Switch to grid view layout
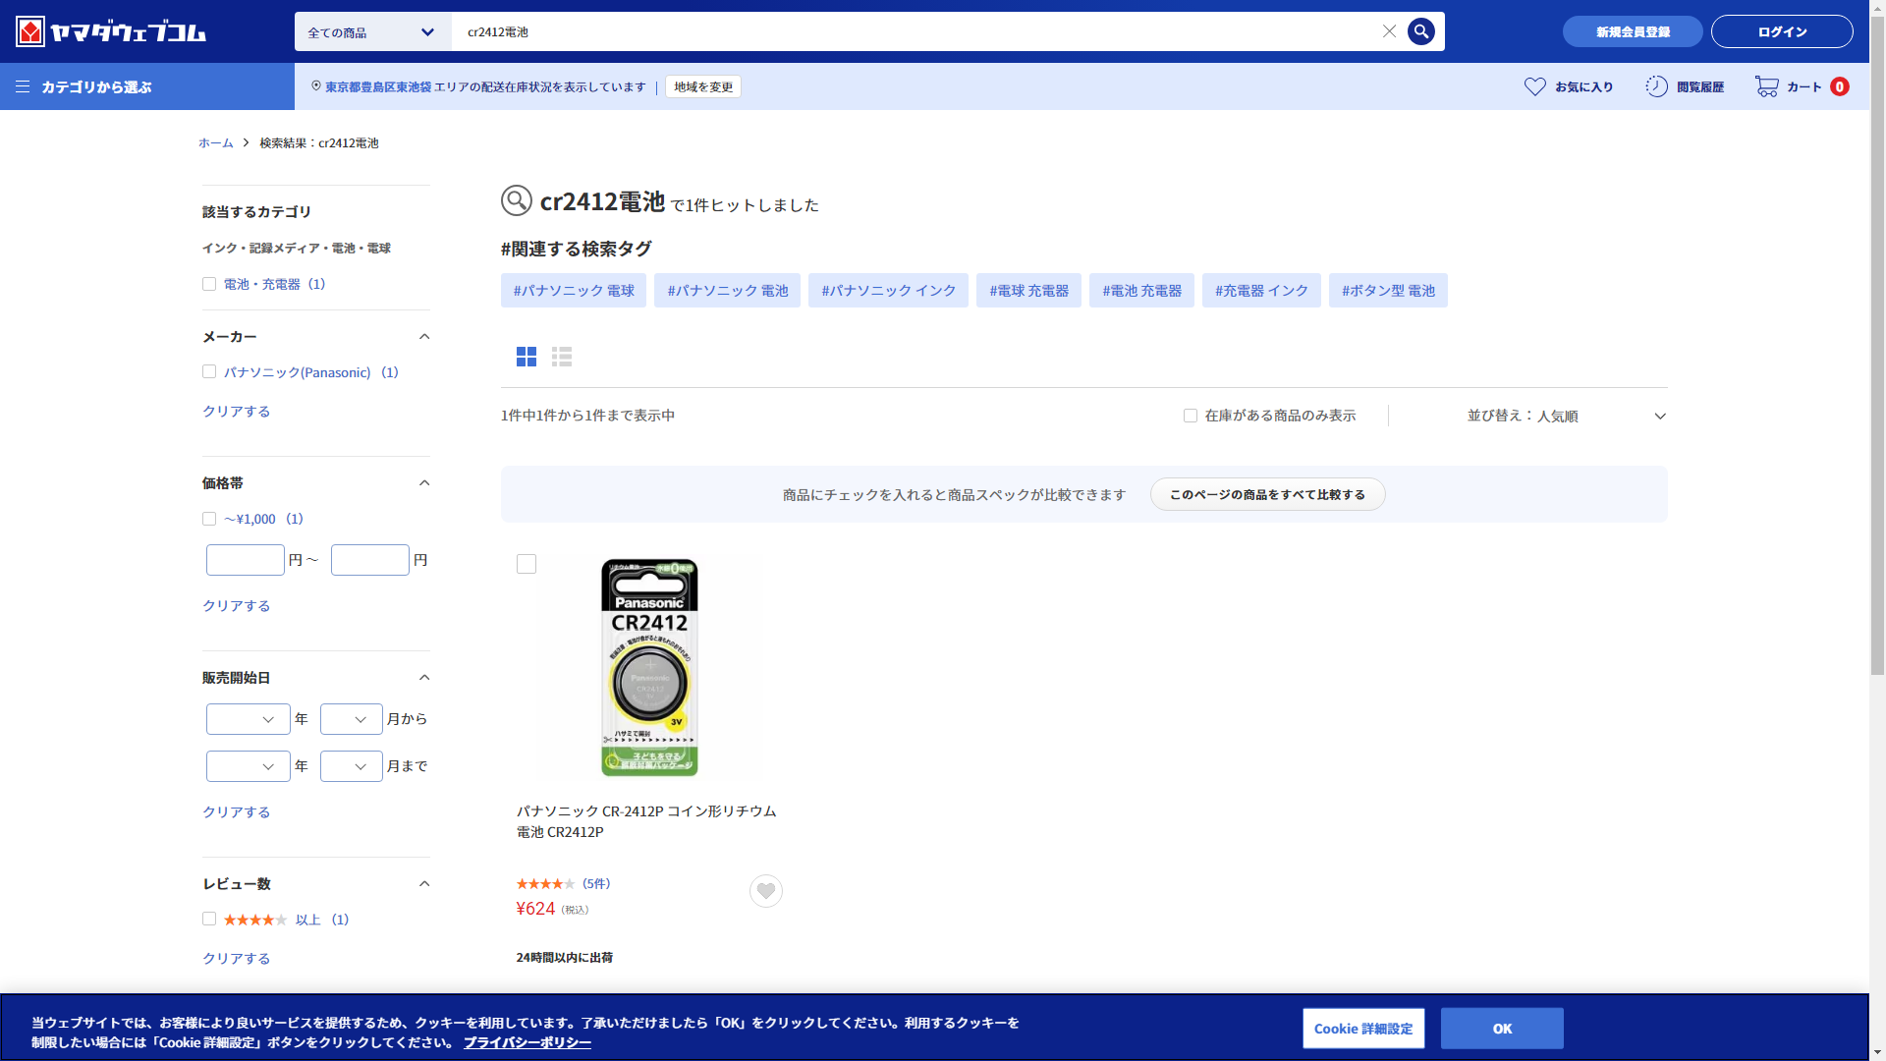 (527, 357)
